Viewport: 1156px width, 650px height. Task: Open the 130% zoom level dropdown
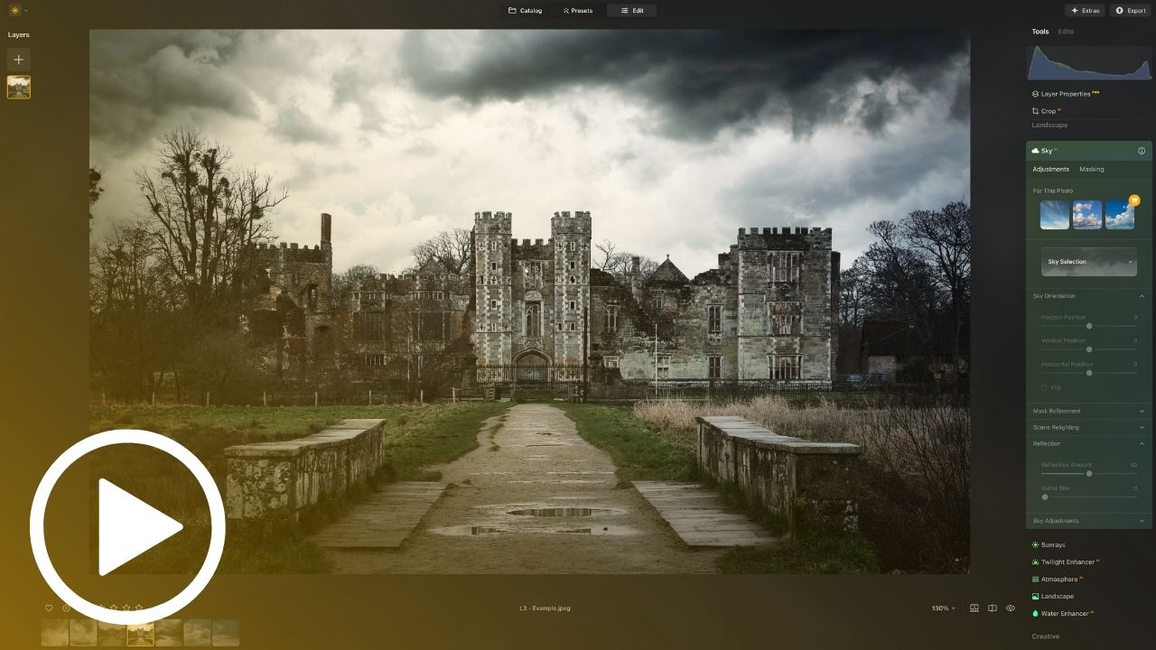coord(943,608)
